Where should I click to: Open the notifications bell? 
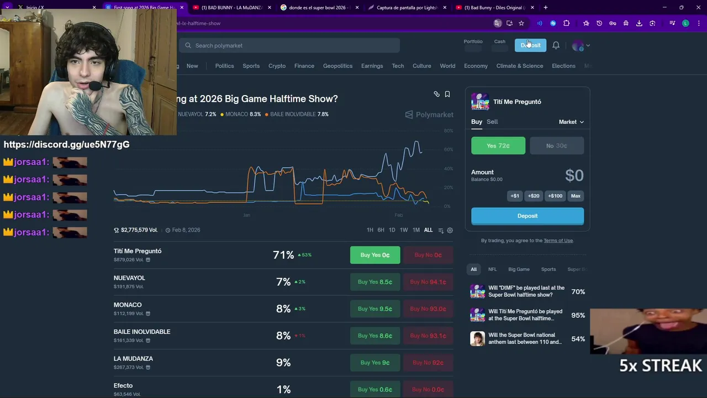pyautogui.click(x=556, y=45)
